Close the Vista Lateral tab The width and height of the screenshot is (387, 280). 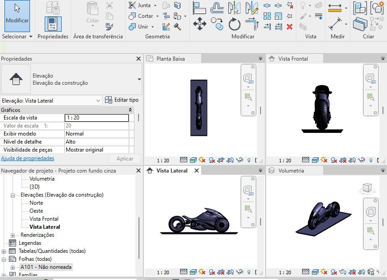[x=197, y=171]
